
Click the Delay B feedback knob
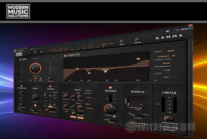(x=66, y=106)
